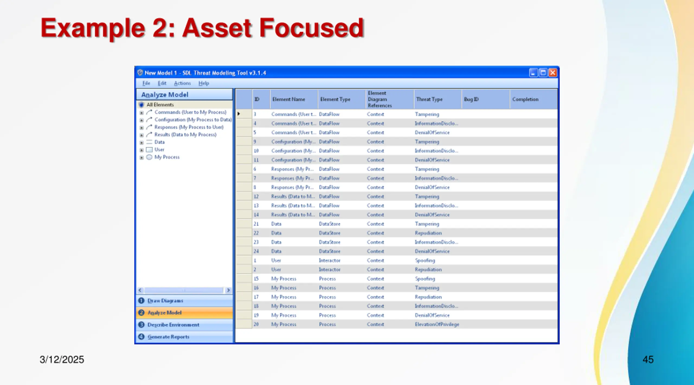Click the step 3 number icon
This screenshot has height=385, width=694.
tap(141, 325)
